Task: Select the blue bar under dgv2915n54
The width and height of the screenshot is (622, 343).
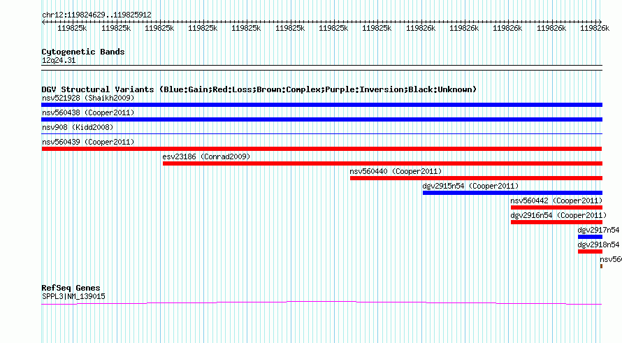Action: click(512, 193)
